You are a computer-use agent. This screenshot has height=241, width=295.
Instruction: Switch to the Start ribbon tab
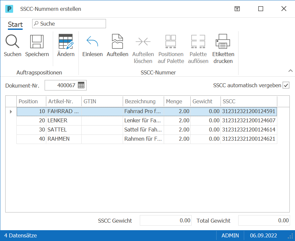click(x=15, y=25)
